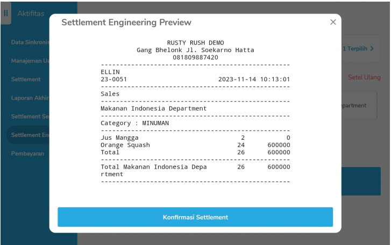
Task: Select the Jus Mangga receipt row
Action: point(195,138)
